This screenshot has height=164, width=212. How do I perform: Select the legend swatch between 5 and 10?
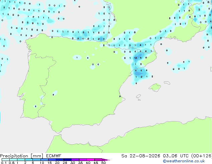(x=37, y=160)
